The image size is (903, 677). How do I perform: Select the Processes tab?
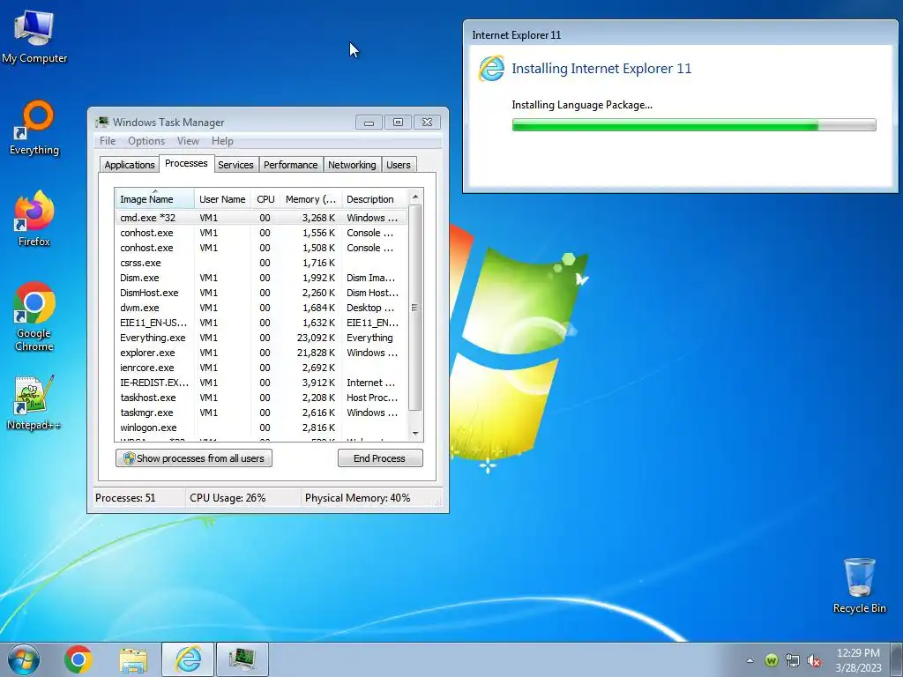186,163
